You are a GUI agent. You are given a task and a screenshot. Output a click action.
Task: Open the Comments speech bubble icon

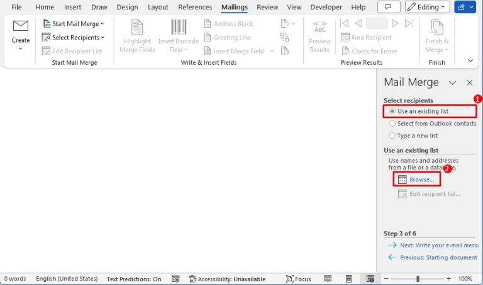389,7
